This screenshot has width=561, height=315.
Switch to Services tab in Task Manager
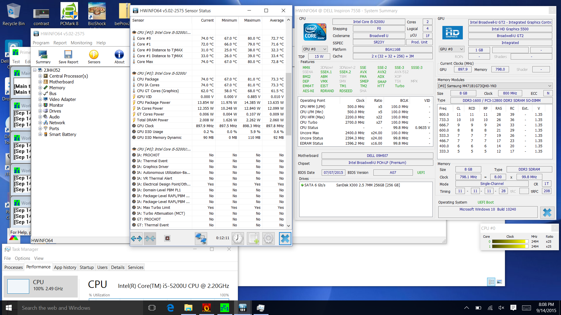click(136, 267)
